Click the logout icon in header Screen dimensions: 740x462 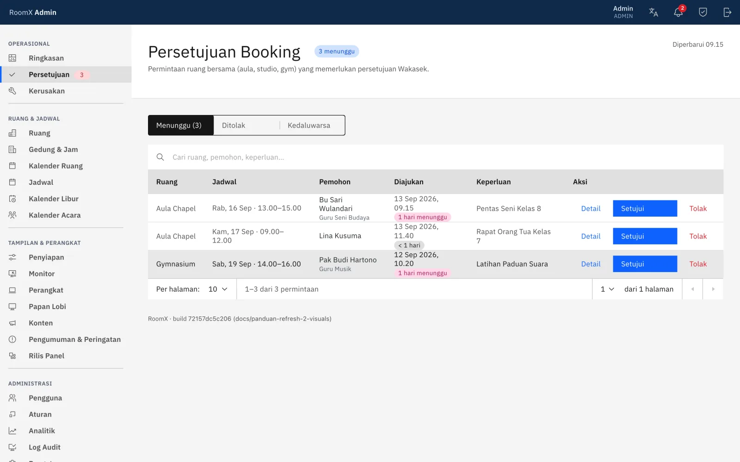pyautogui.click(x=728, y=12)
